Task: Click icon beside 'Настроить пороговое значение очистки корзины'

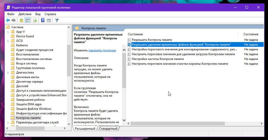Action: [x=129, y=64]
